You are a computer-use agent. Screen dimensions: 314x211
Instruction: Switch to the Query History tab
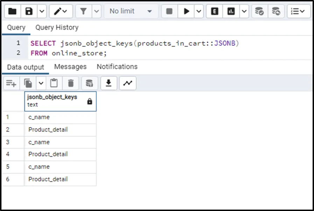tap(57, 28)
